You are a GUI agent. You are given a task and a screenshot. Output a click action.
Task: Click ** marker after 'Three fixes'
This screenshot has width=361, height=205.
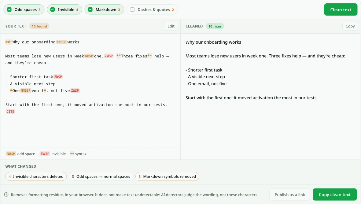click(150, 56)
